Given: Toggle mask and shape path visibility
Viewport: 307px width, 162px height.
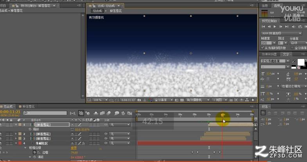Looking at the screenshot, I should pyautogui.click(x=117, y=100).
